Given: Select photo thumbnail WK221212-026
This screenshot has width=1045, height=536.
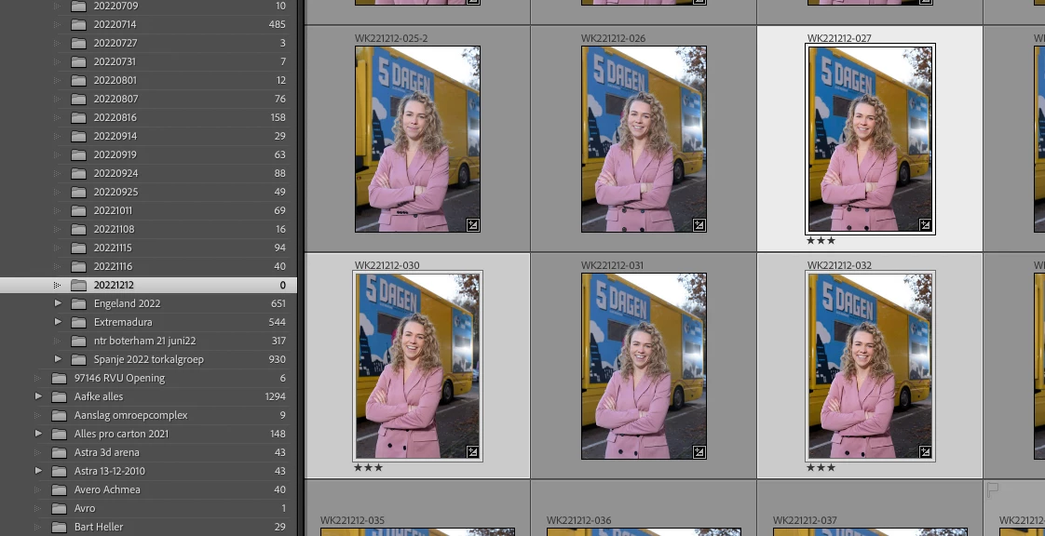Looking at the screenshot, I should pos(644,140).
